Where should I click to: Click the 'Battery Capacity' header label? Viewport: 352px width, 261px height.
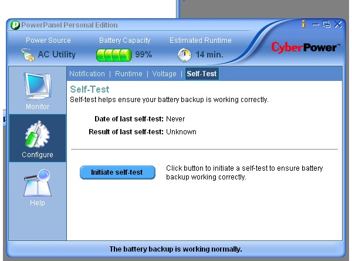124,40
